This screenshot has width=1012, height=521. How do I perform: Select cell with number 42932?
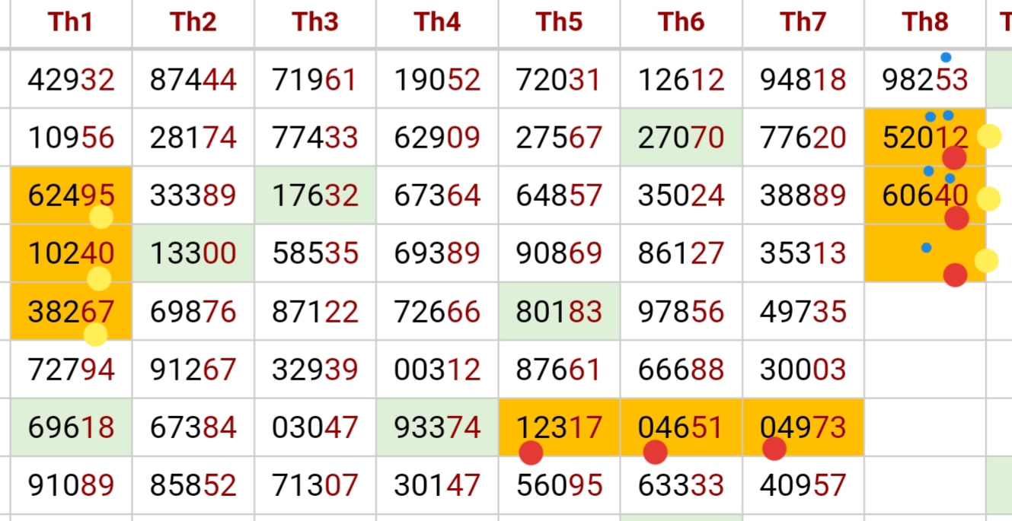coord(71,80)
